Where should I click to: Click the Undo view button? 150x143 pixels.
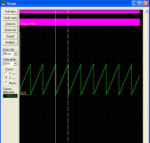10,18
